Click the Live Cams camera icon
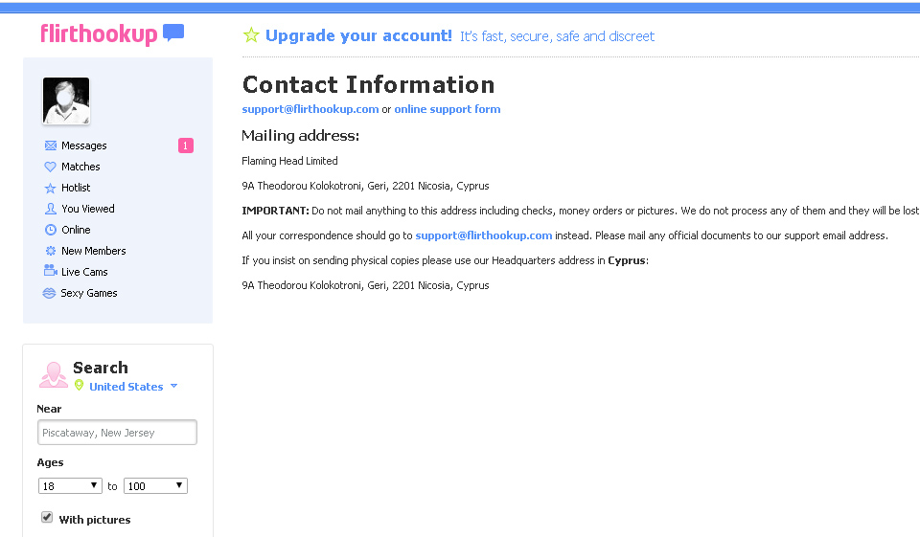Viewport: 920px width, 537px height. (51, 272)
